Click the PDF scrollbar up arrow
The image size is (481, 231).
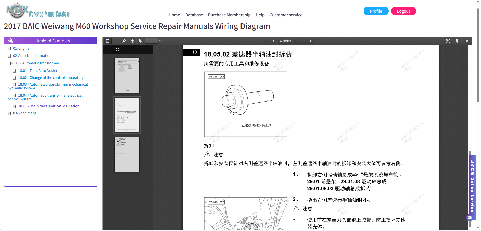pyautogui.click(x=470, y=48)
